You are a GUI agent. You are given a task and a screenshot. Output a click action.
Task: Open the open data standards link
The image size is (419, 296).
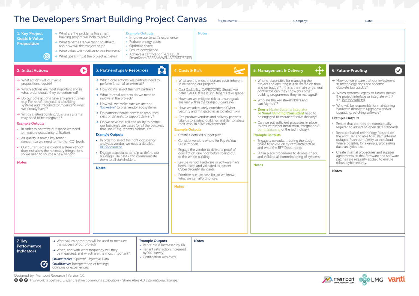pos(383,127)
